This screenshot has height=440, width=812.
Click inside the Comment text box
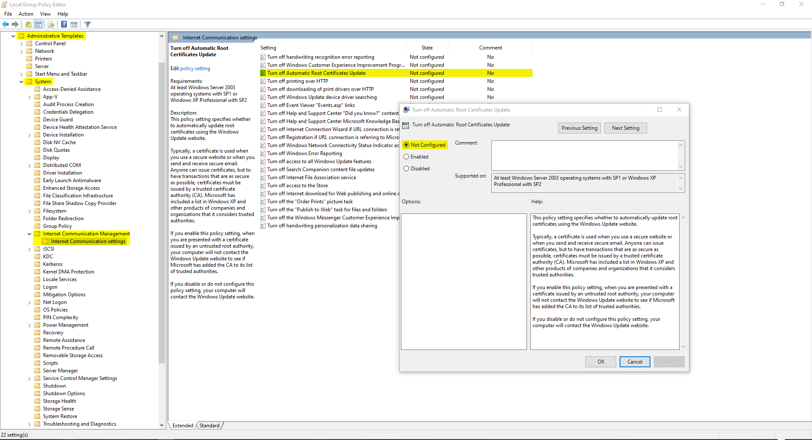pyautogui.click(x=584, y=156)
